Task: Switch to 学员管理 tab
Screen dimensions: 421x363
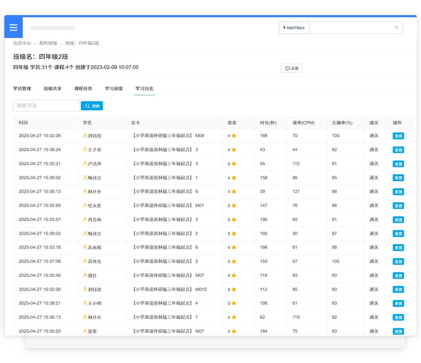Action: pyautogui.click(x=22, y=89)
